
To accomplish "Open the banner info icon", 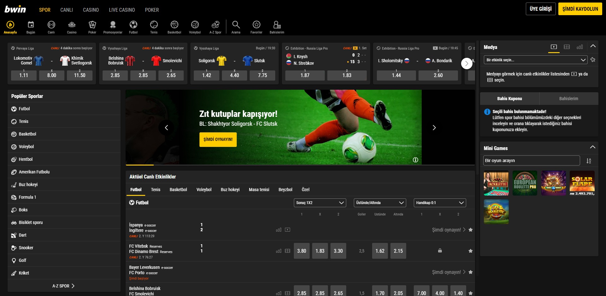I will click(415, 160).
